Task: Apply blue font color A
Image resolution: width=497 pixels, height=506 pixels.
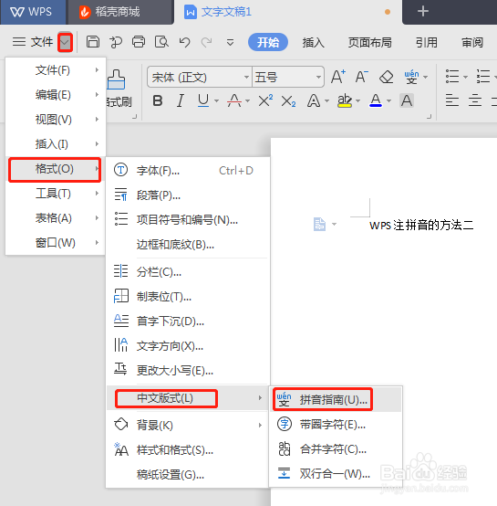Action: pos(376,100)
